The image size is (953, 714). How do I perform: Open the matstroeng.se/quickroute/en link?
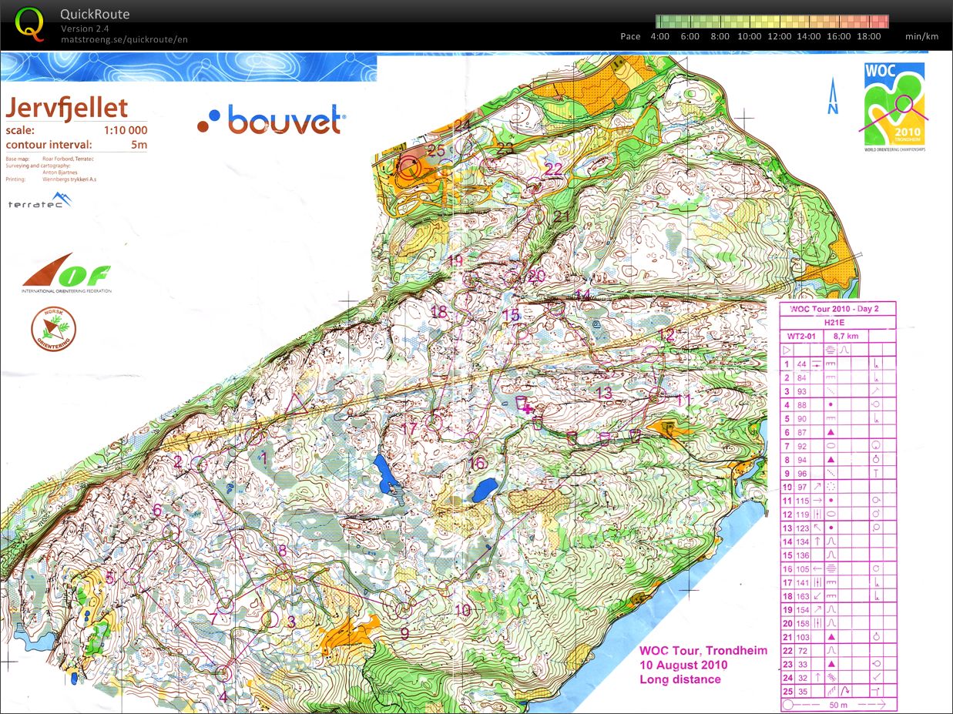tap(124, 39)
